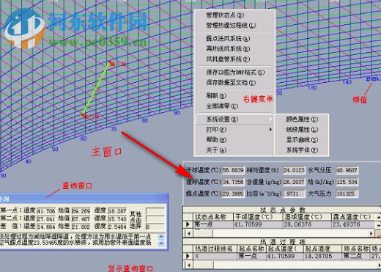The height and width of the screenshot is (272, 381).
Task: Select 显示曲线 in the settings submenu
Action: click(302, 140)
